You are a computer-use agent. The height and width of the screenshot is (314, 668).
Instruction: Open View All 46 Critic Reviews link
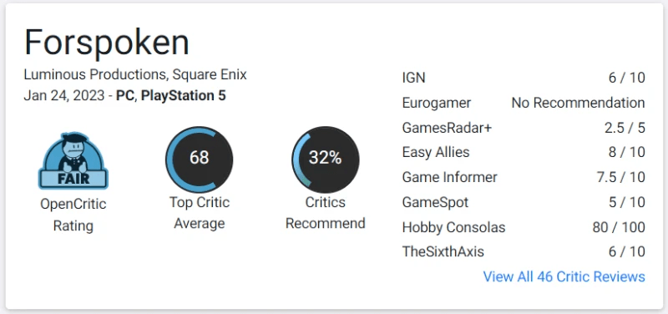(564, 276)
